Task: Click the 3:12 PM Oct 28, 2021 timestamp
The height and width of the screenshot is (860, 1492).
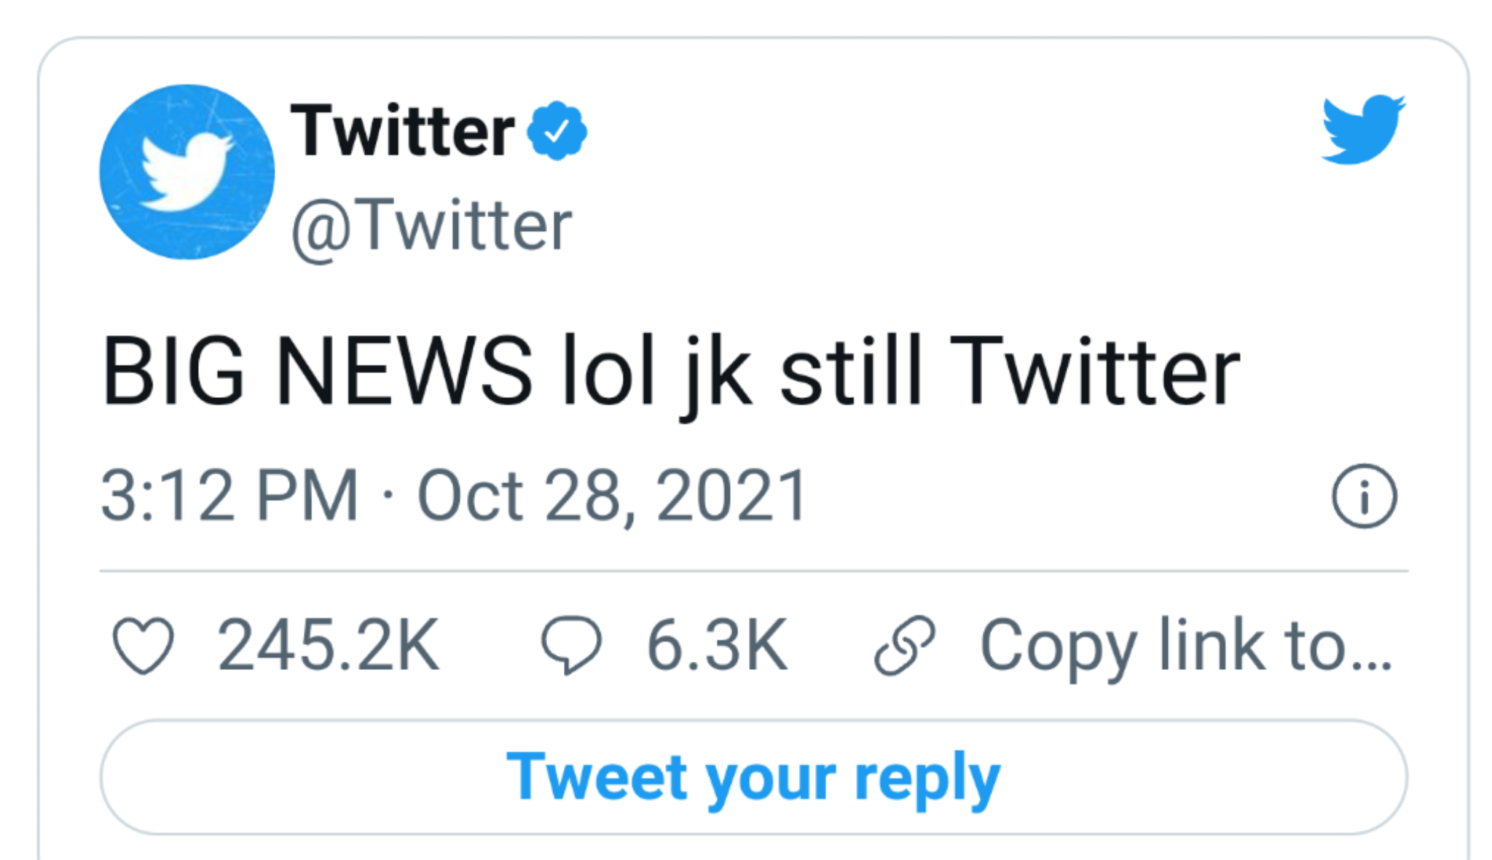Action: tap(454, 496)
